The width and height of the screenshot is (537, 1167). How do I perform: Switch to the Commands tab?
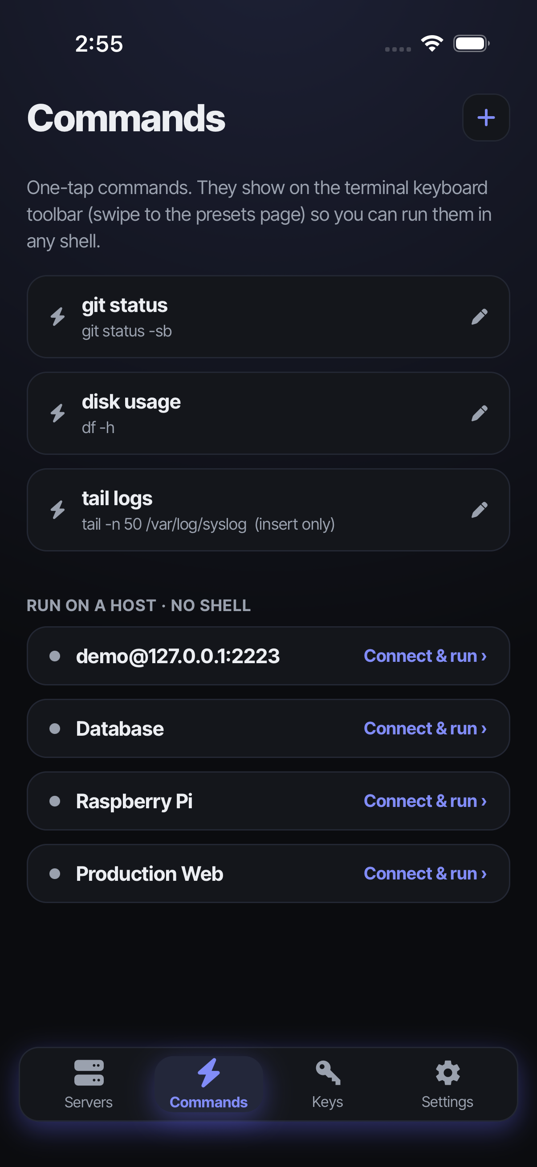[208, 1084]
